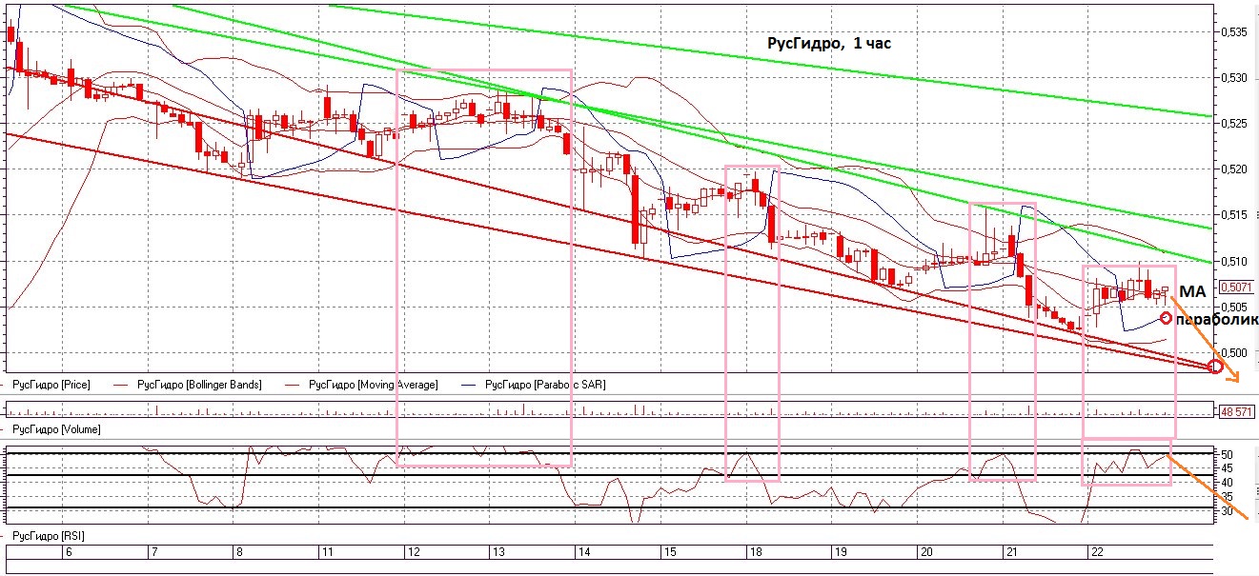Screen dimensions: 1259x576
Task: Select date 19 on the time axis
Action: coord(841,552)
